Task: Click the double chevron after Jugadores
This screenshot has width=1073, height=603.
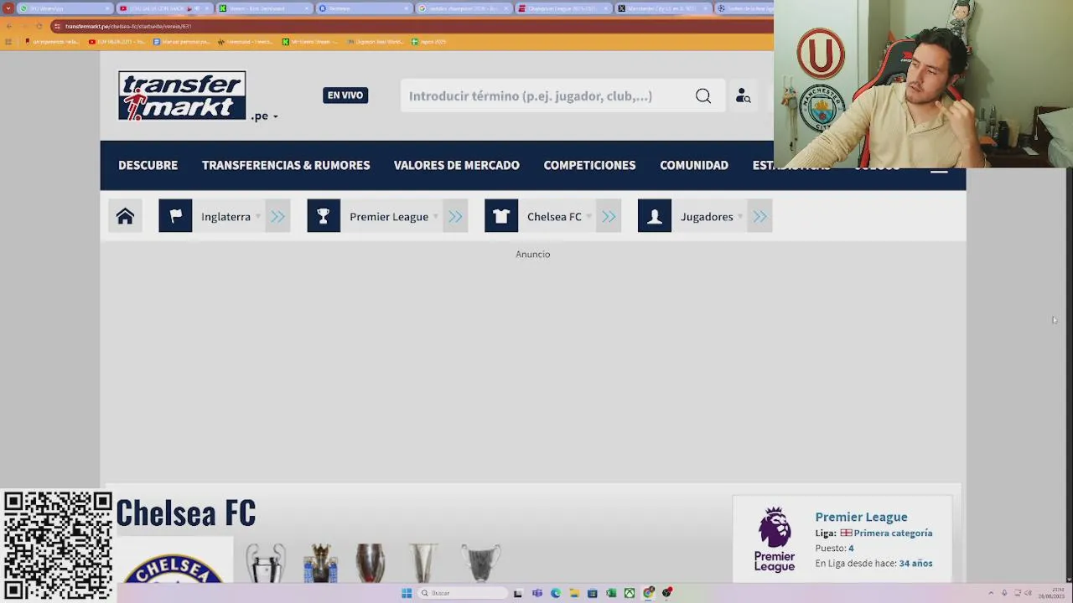Action: pyautogui.click(x=759, y=216)
